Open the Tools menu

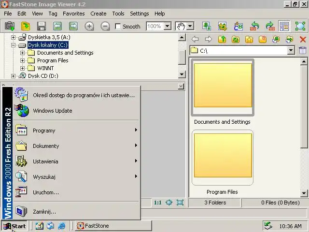point(118,14)
